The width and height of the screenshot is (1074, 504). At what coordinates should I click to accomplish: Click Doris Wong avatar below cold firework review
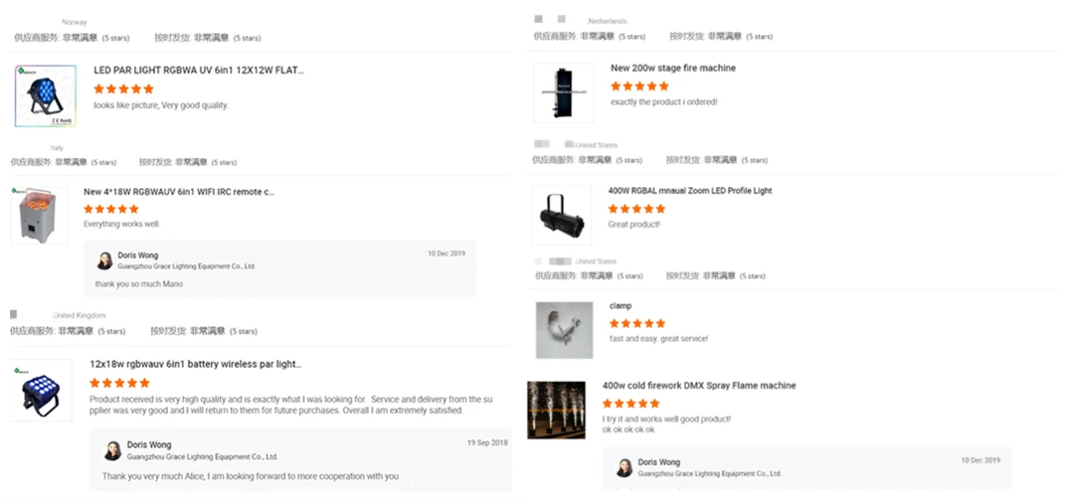[625, 467]
